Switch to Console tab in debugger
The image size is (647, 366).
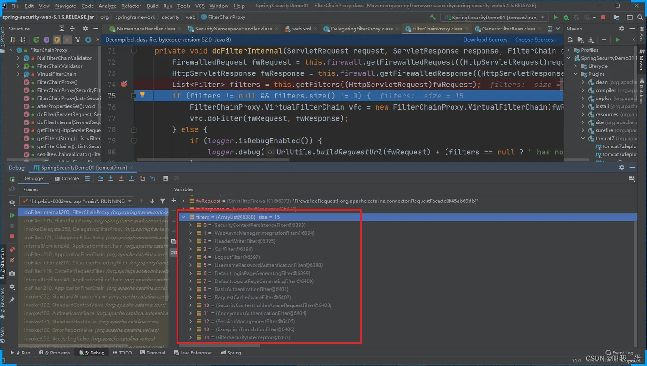pos(67,178)
